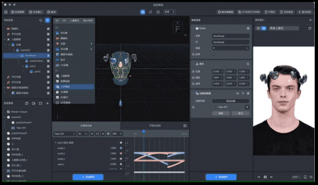318x185 pixels.
Task: Click the home icon in top toolbar
Action: pos(6,12)
